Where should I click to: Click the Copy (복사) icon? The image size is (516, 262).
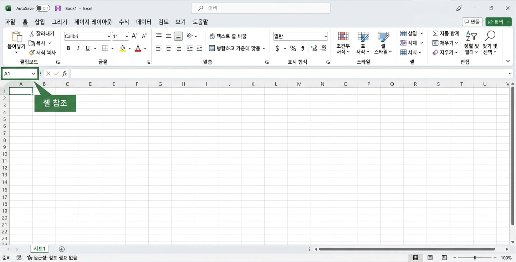point(32,43)
